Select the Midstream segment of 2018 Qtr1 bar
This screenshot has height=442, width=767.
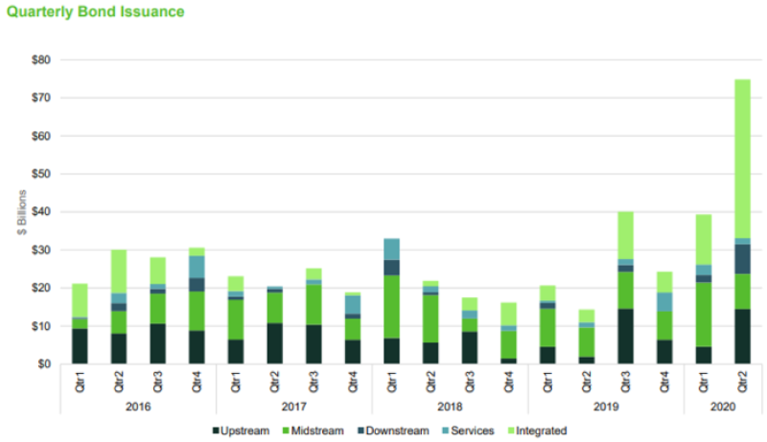click(391, 307)
